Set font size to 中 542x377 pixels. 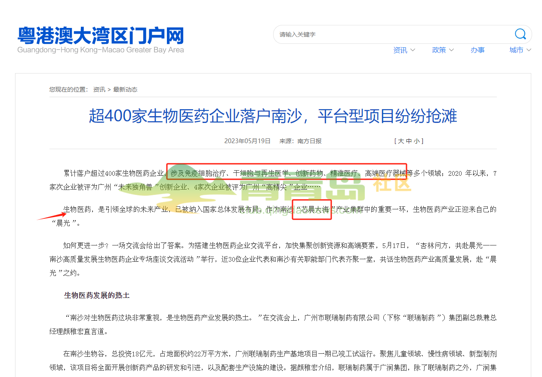pyautogui.click(x=409, y=141)
